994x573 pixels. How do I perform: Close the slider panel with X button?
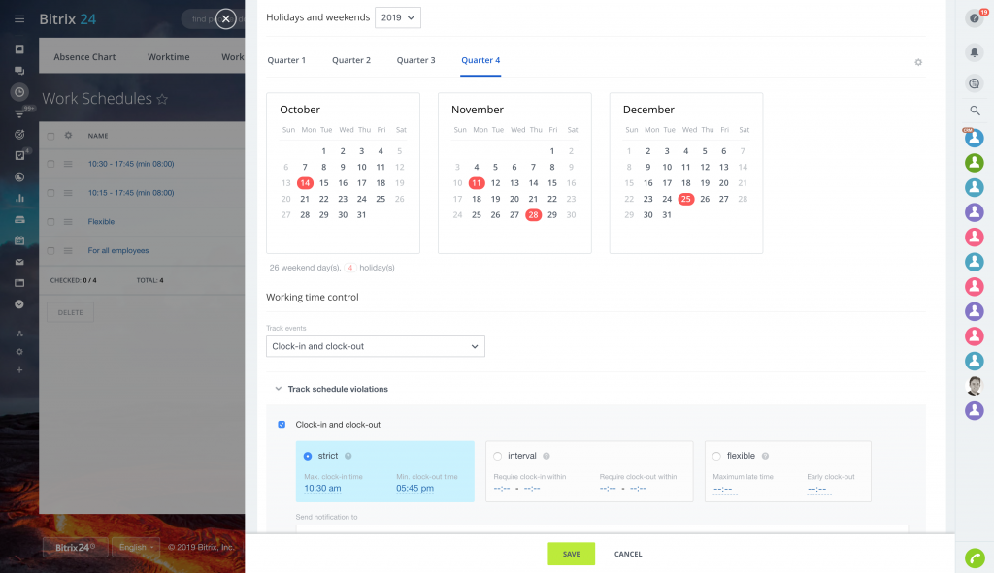click(225, 18)
